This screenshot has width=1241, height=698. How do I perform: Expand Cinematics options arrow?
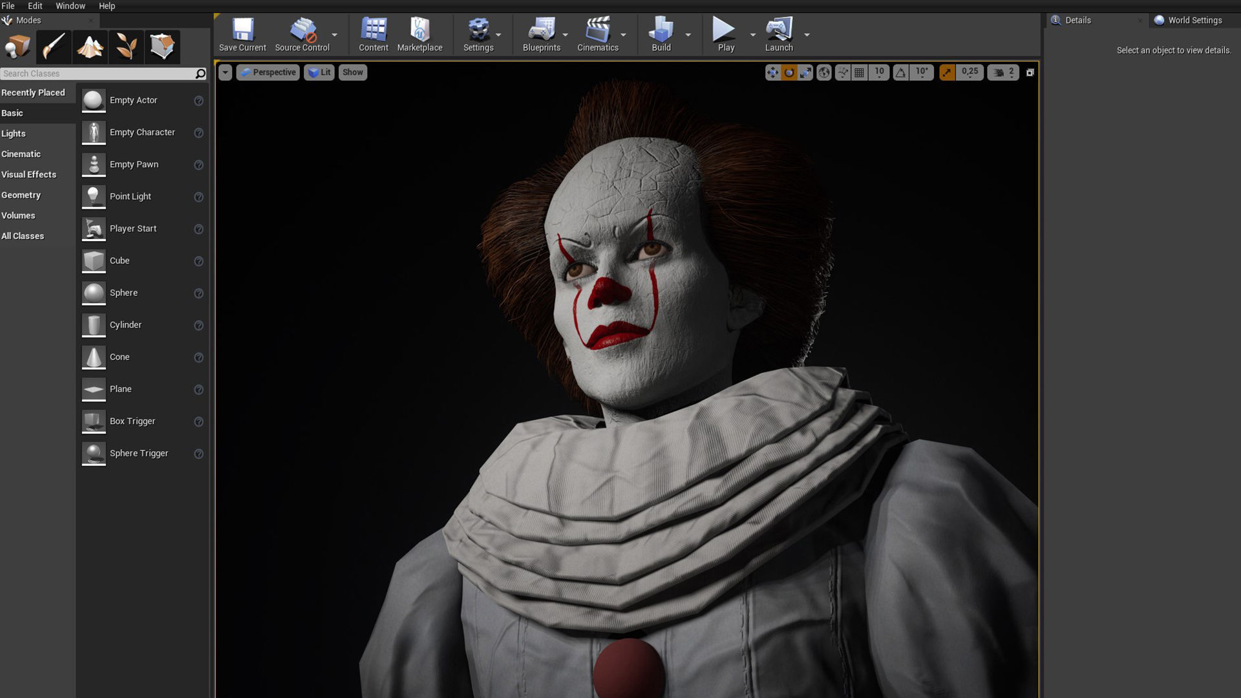(x=623, y=35)
